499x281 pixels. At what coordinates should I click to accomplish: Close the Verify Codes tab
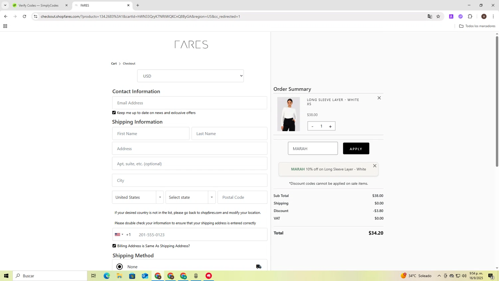(66, 5)
